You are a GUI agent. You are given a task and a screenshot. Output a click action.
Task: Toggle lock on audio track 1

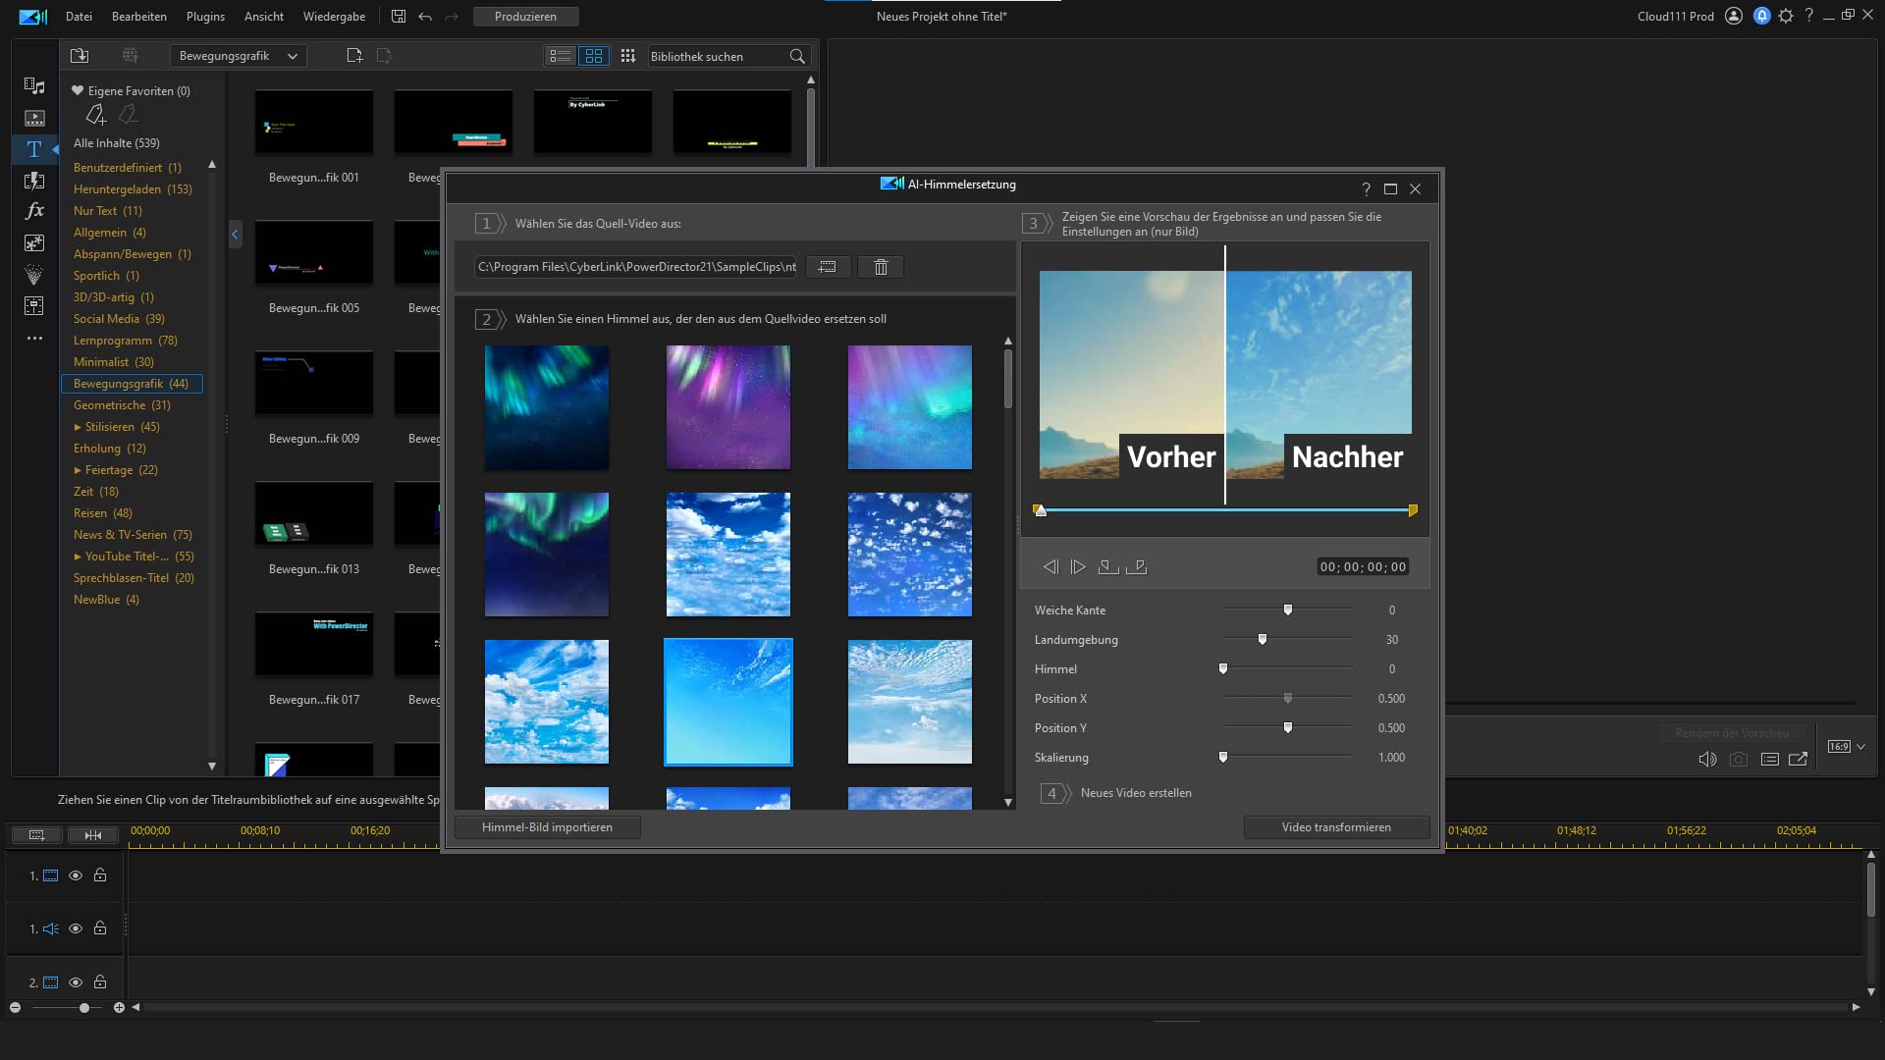pyautogui.click(x=100, y=928)
